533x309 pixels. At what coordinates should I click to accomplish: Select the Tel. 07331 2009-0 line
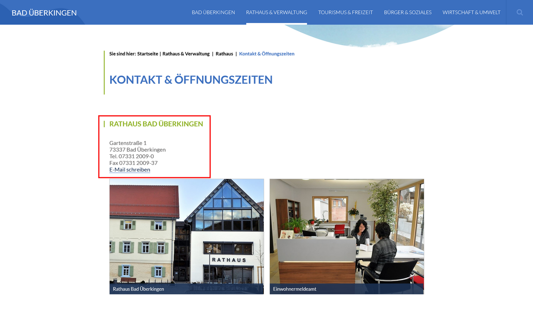pos(131,156)
